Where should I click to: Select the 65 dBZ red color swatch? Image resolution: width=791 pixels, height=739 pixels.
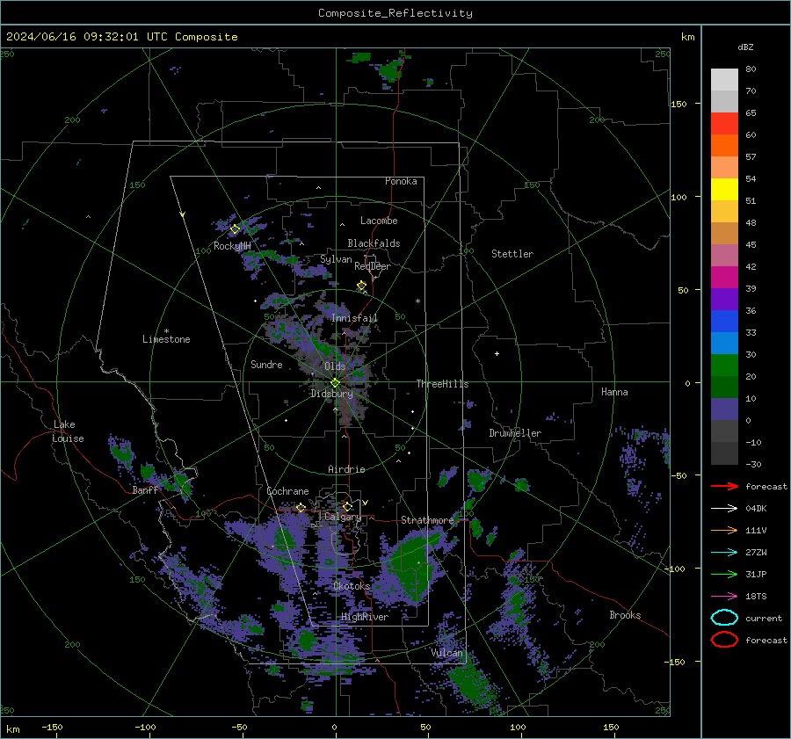724,124
